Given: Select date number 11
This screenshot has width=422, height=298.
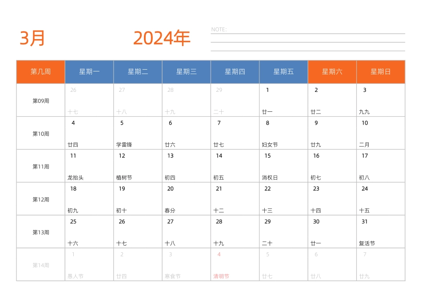Looking at the screenshot, I should (x=73, y=156).
